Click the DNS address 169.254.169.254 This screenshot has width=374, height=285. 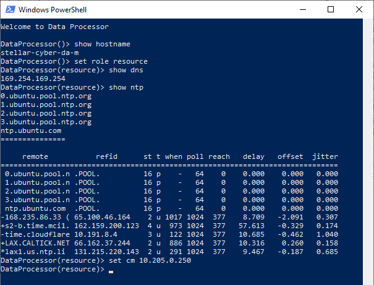33,79
